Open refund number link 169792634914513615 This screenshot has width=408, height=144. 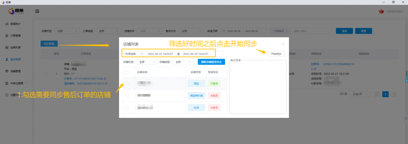point(90,83)
